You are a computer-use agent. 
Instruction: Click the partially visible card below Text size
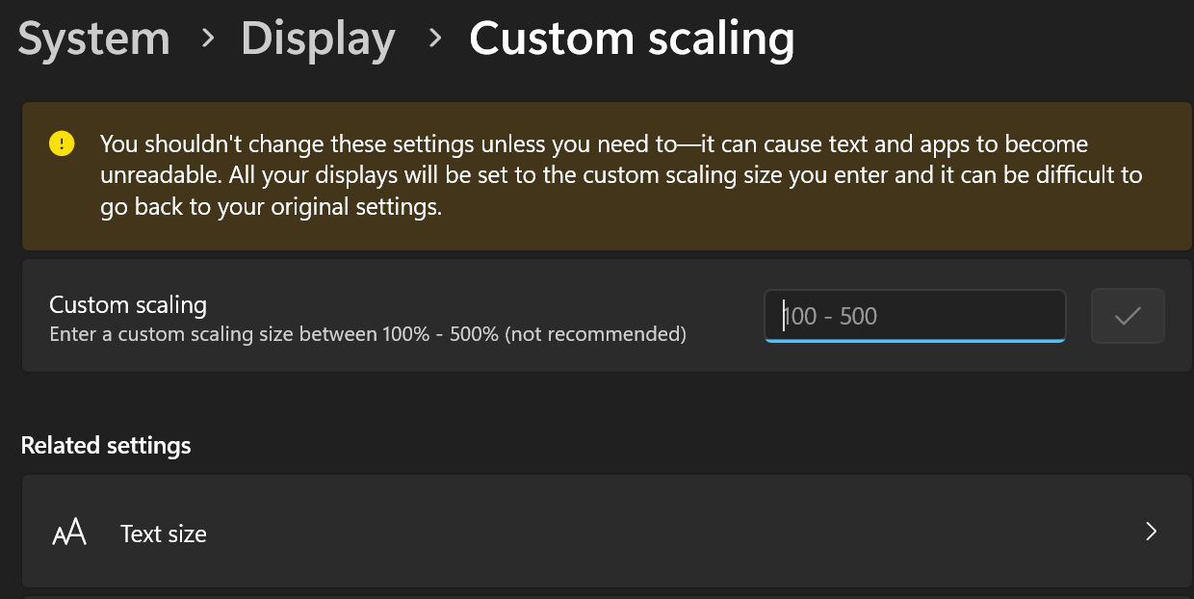(608, 596)
